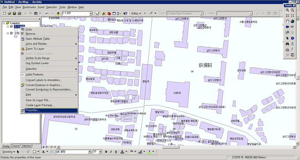300x160 pixels.
Task: Switch to Data View at map bottom
Action: point(43,147)
